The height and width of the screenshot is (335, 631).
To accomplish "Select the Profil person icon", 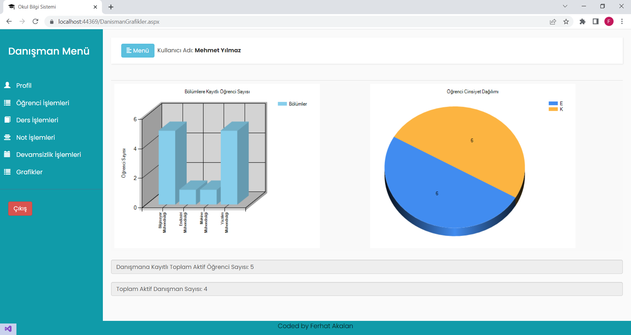I will pyautogui.click(x=7, y=85).
